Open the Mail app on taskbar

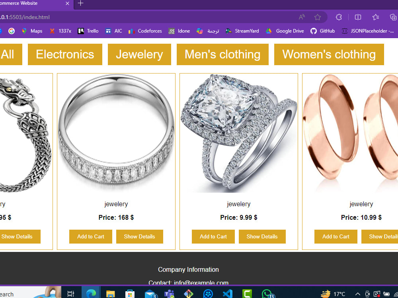[x=151, y=294]
